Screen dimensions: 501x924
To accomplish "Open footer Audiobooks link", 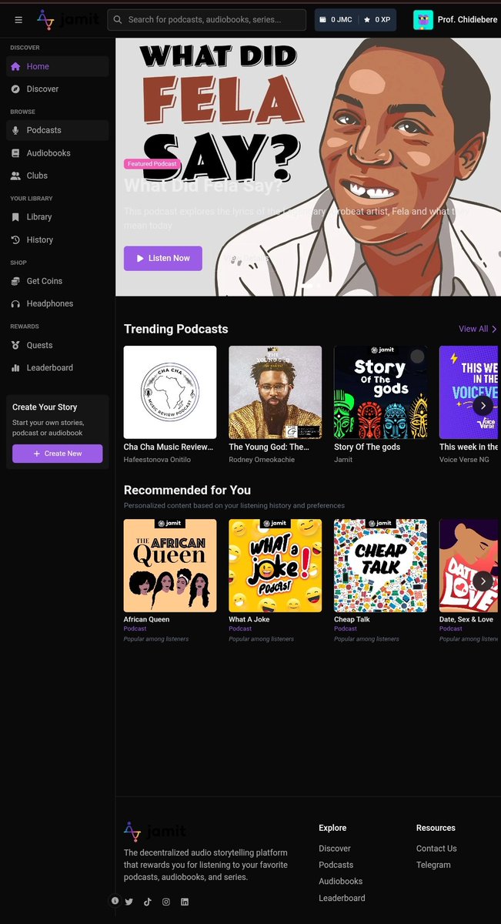I will [341, 881].
